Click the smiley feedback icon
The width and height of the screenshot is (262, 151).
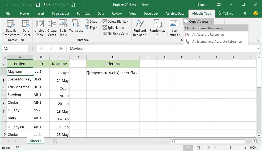256,13
